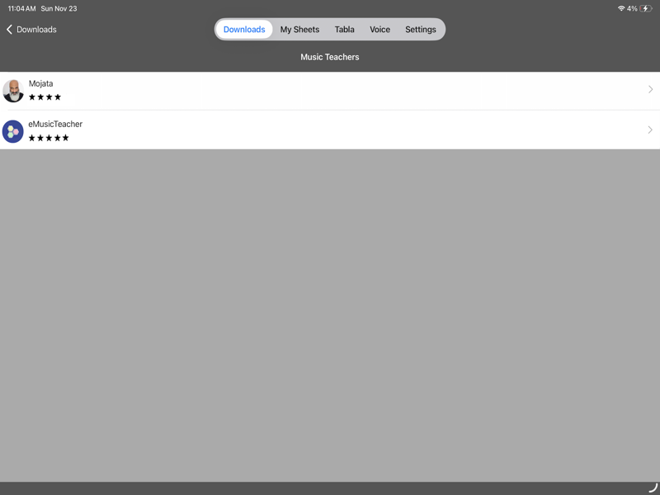Expand the Mojata row chevron
This screenshot has height=495, width=660.
tap(650, 89)
